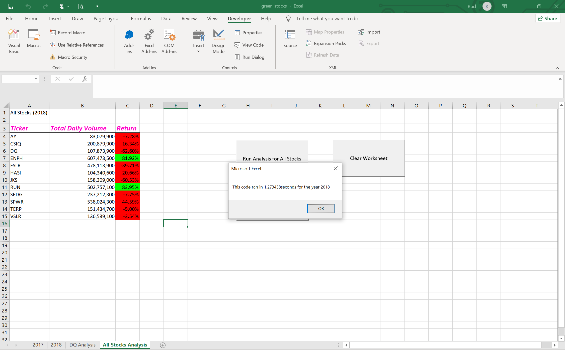The width and height of the screenshot is (565, 350).
Task: Open the Help tab
Action: click(266, 19)
